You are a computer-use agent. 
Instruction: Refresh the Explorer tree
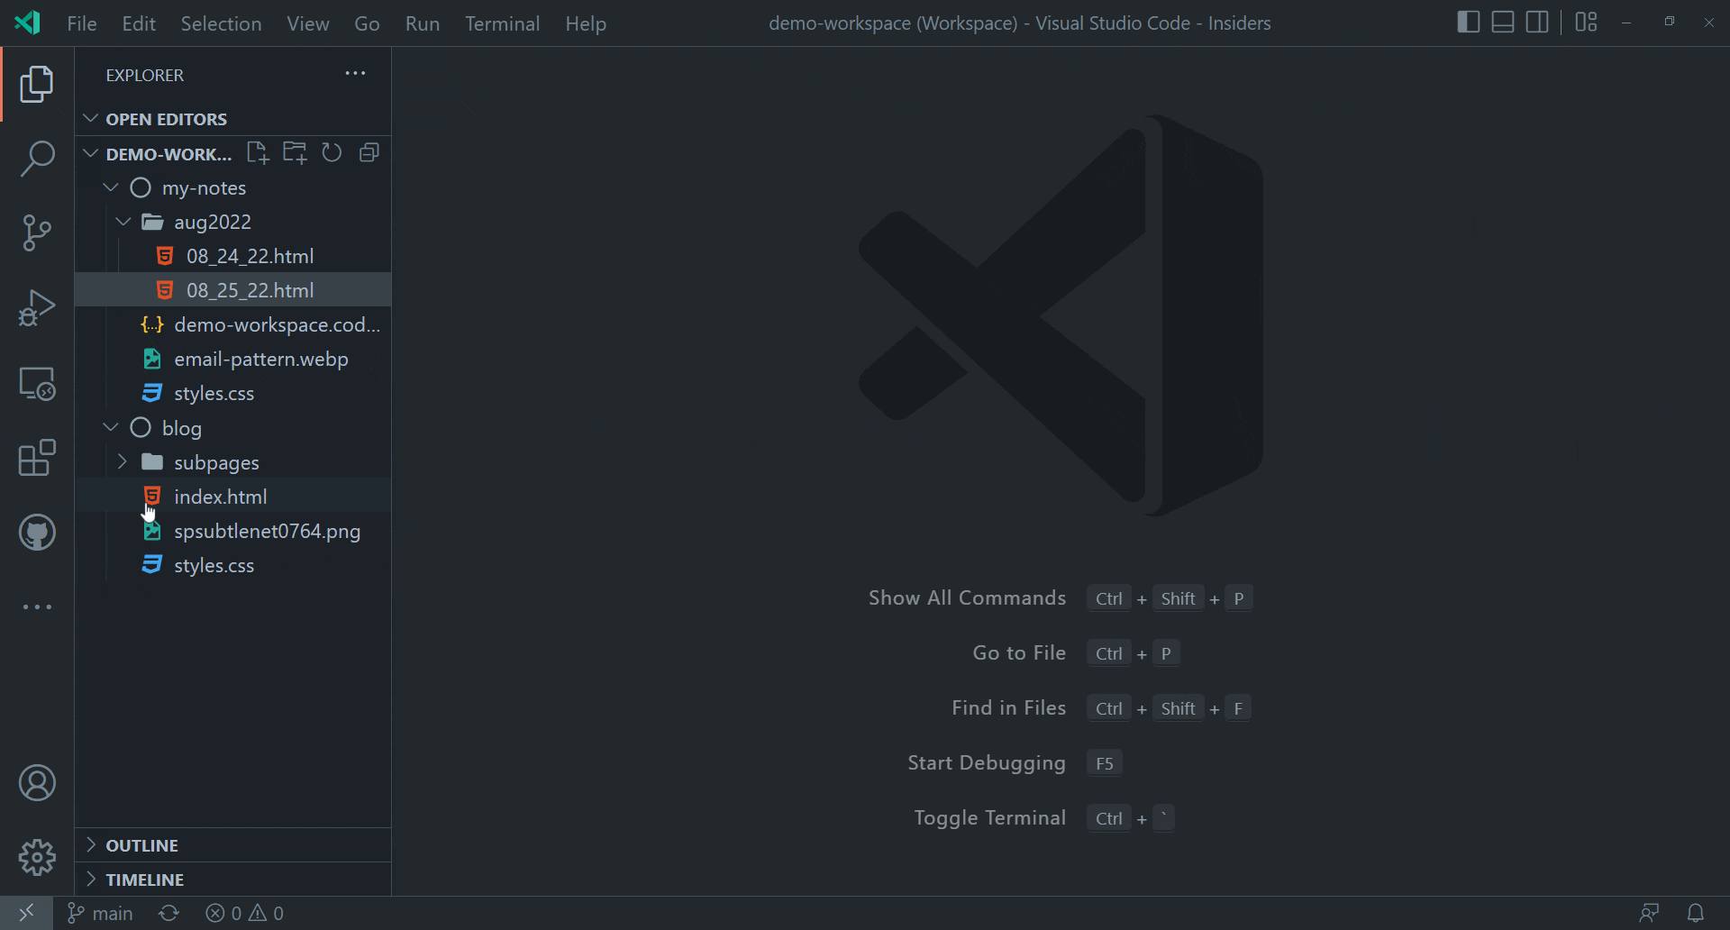[x=332, y=153]
